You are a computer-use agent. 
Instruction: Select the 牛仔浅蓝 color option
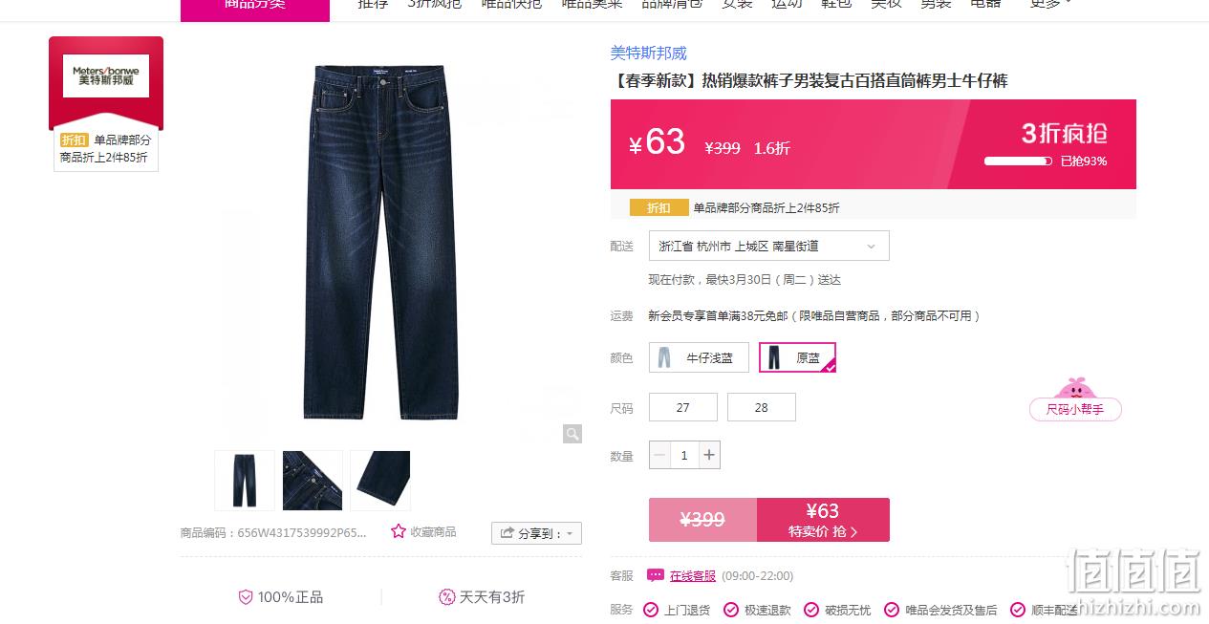pos(699,357)
